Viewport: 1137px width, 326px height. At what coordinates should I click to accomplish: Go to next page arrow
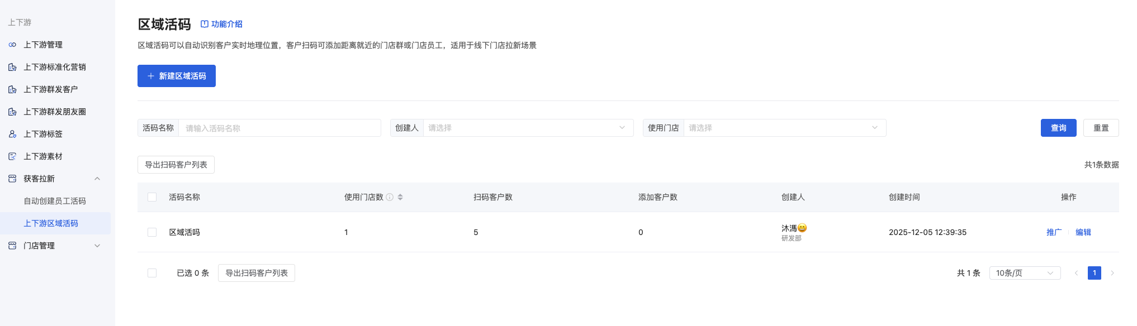pos(1112,273)
